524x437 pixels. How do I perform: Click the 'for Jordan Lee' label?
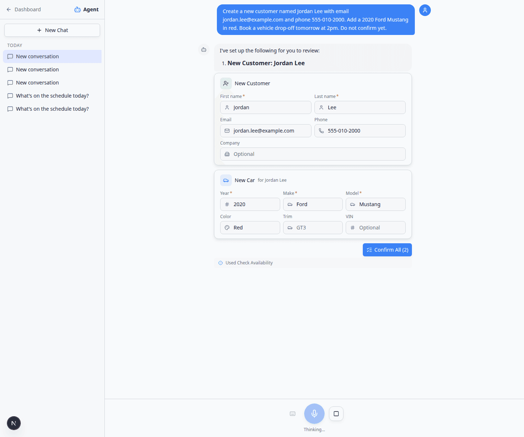tap(272, 180)
